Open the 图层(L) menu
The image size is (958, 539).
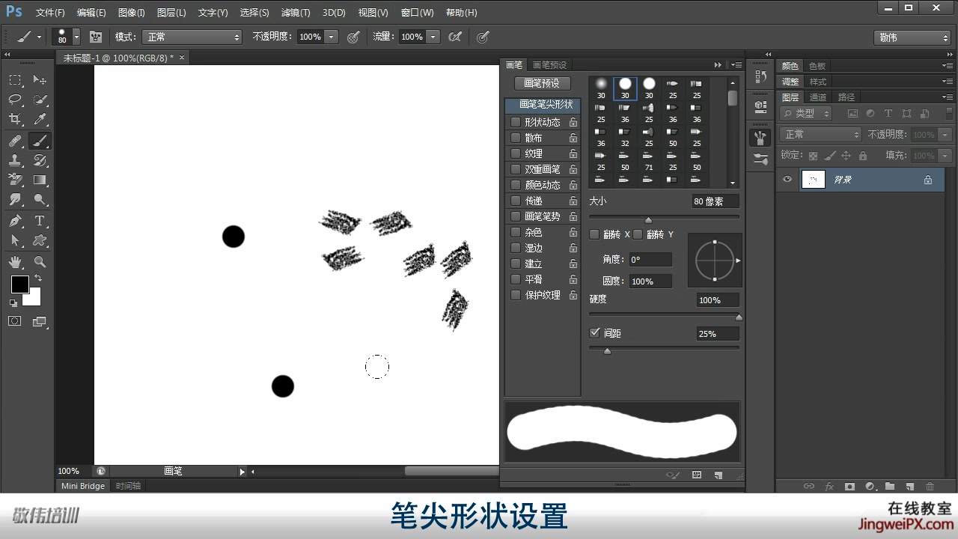point(171,13)
